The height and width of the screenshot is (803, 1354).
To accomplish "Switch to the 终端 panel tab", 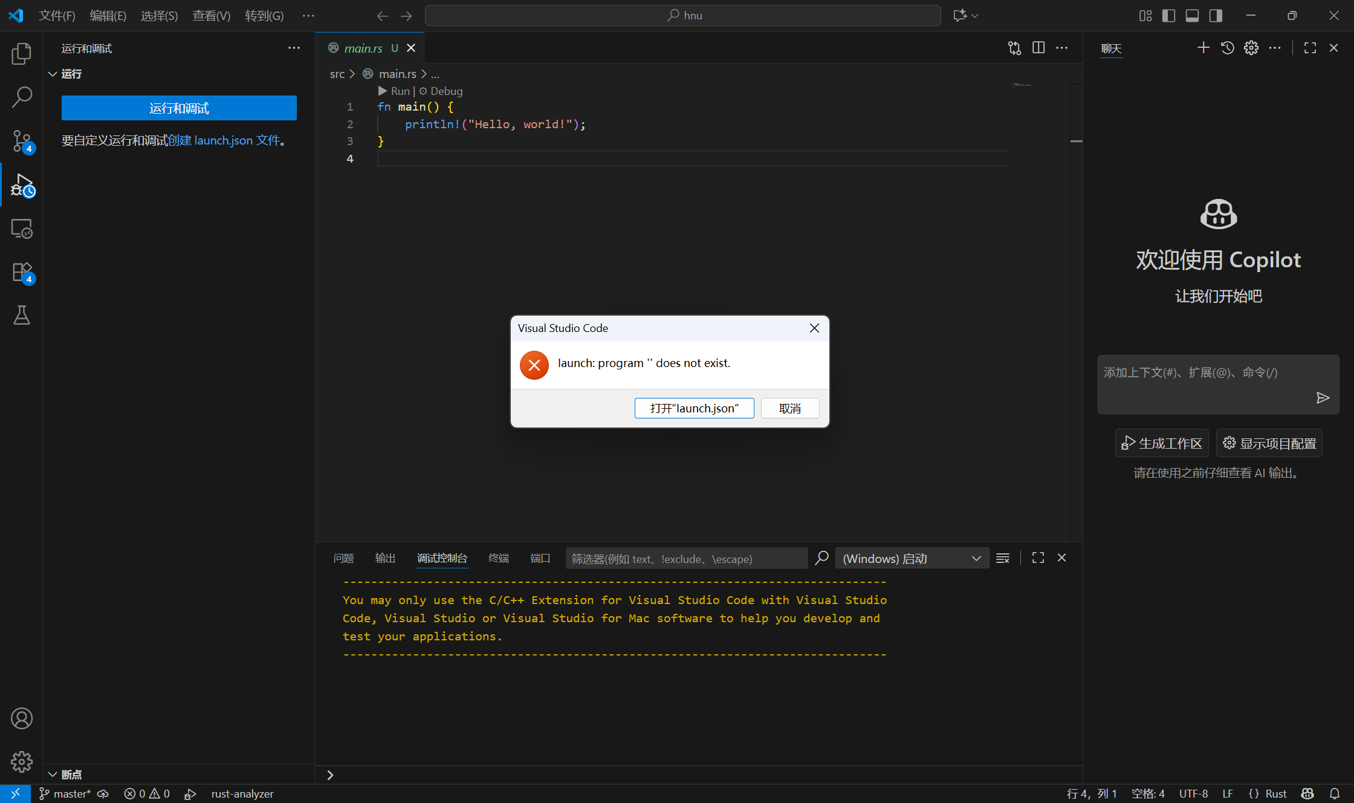I will coord(498,558).
